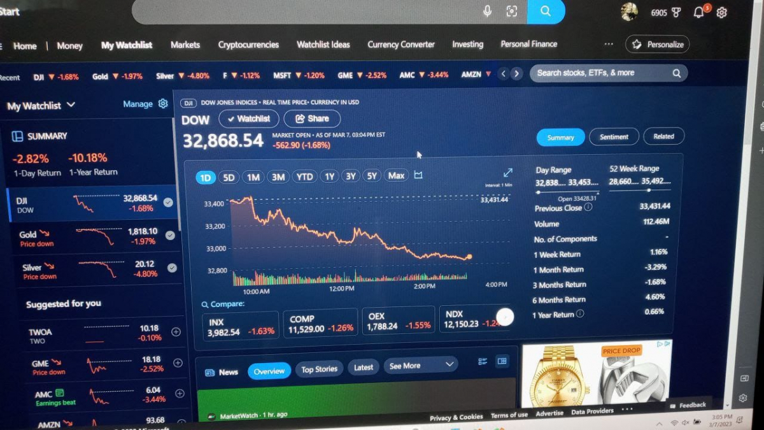This screenshot has width=764, height=430.
Task: Open the Cryptocurrencies nav tab
Action: tap(248, 45)
